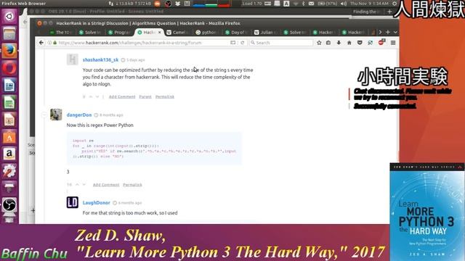Click Permalink under dangerDon's comment
This screenshot has height=261, width=465.
pos(132,185)
